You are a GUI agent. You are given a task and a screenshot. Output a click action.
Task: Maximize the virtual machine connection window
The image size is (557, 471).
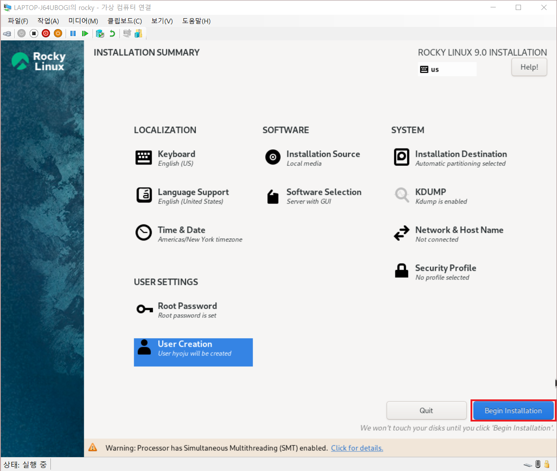(518, 7)
